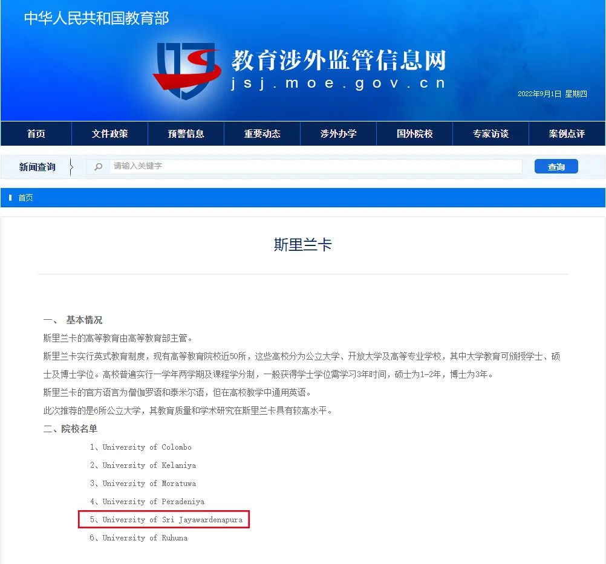Click the jsj.moe.gov.cn site logo emblem
This screenshot has width=606, height=564.
point(186,62)
